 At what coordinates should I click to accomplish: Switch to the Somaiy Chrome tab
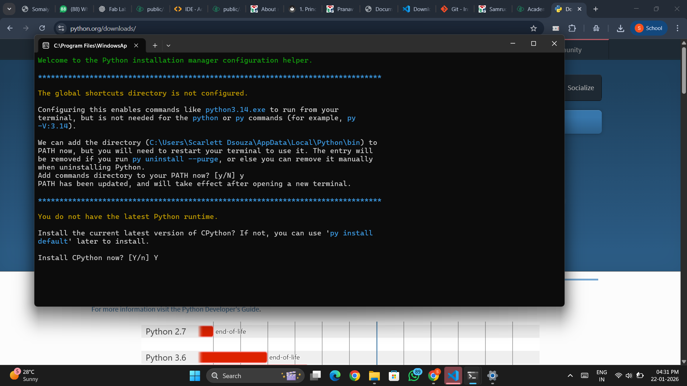tap(35, 9)
